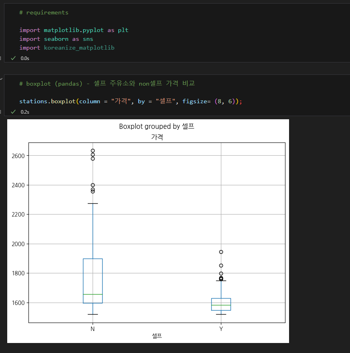Click the topmost outlier circle of group N
This screenshot has width=350, height=353.
(93, 151)
